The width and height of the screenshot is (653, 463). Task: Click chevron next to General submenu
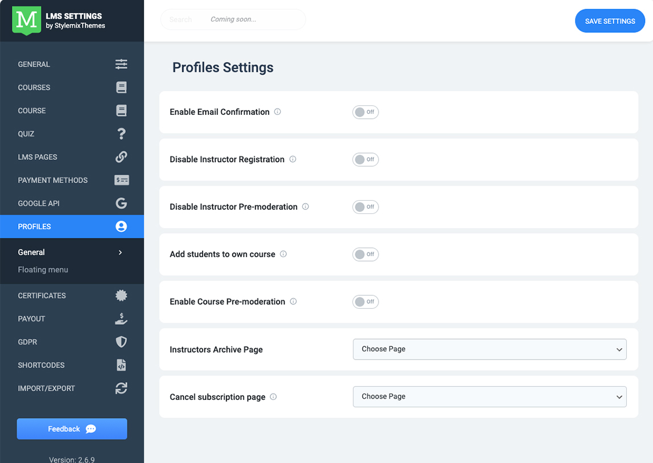coord(120,253)
